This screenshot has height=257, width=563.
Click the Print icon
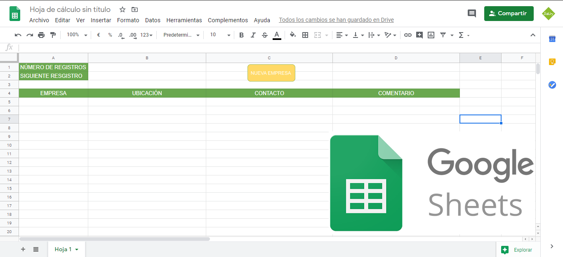pos(41,35)
